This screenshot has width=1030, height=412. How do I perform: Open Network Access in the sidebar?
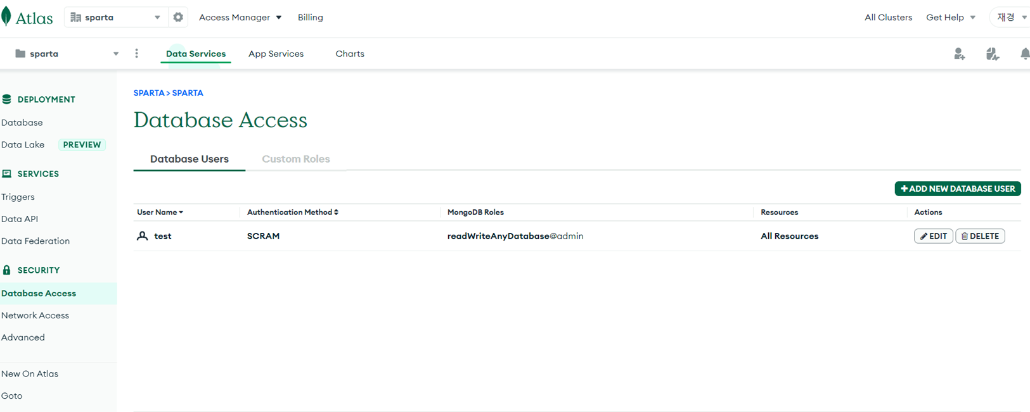(35, 315)
